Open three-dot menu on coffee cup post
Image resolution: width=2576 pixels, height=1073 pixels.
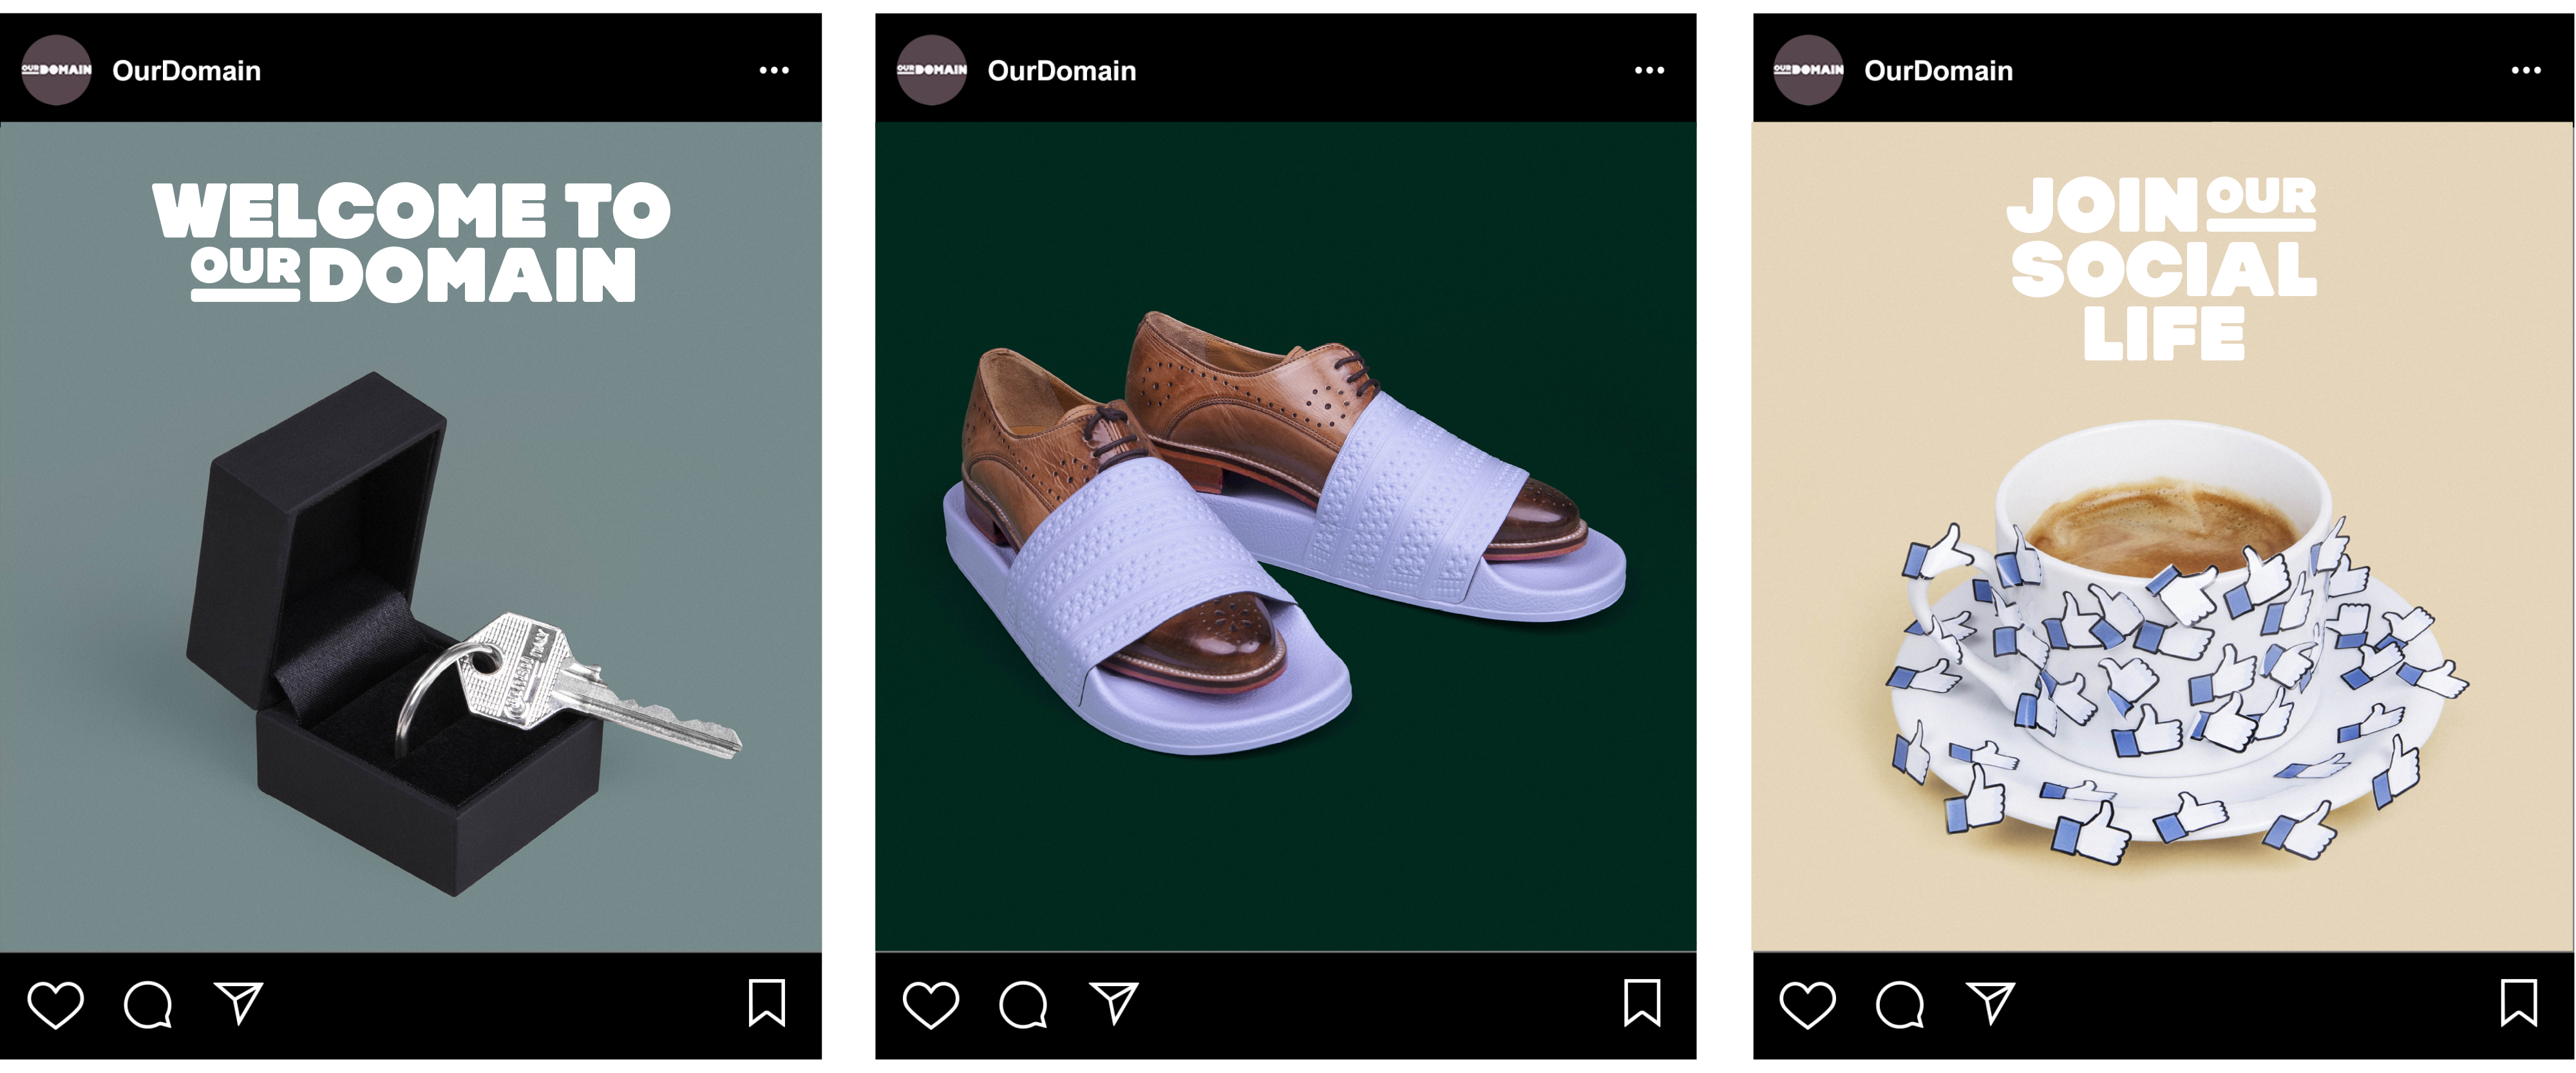point(2526,70)
